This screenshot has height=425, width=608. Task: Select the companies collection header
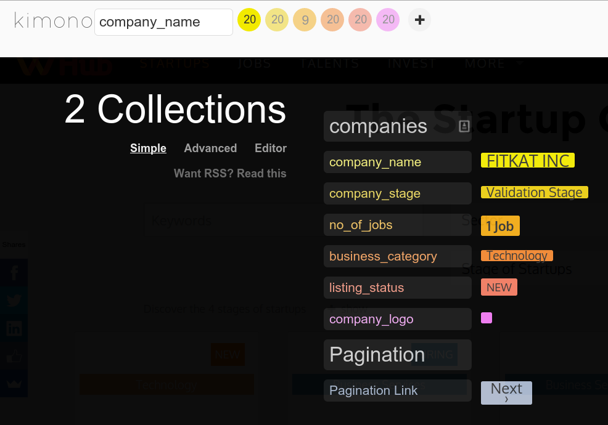[x=398, y=126]
